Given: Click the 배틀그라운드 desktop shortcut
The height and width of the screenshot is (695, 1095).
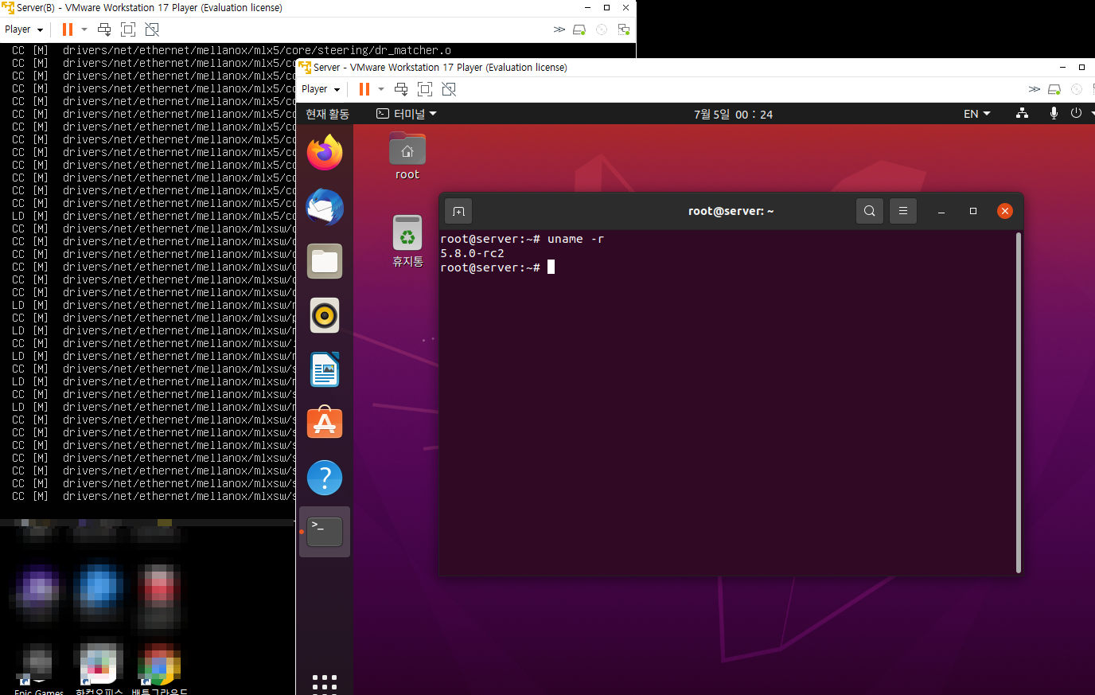Looking at the screenshot, I should (159, 669).
